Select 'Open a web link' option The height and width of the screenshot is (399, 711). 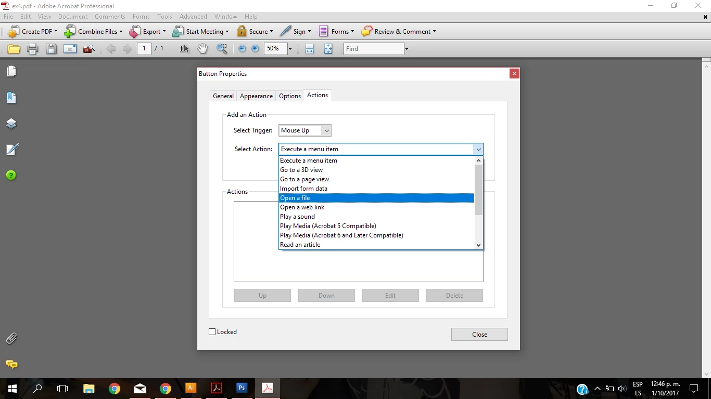click(376, 207)
